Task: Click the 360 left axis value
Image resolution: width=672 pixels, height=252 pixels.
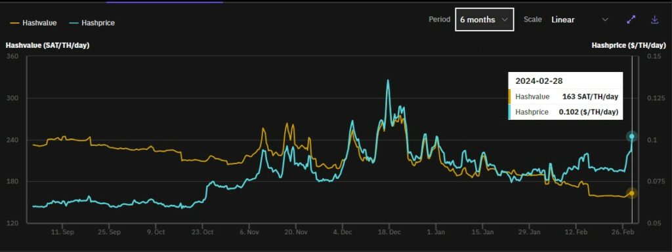Action: tap(12, 57)
